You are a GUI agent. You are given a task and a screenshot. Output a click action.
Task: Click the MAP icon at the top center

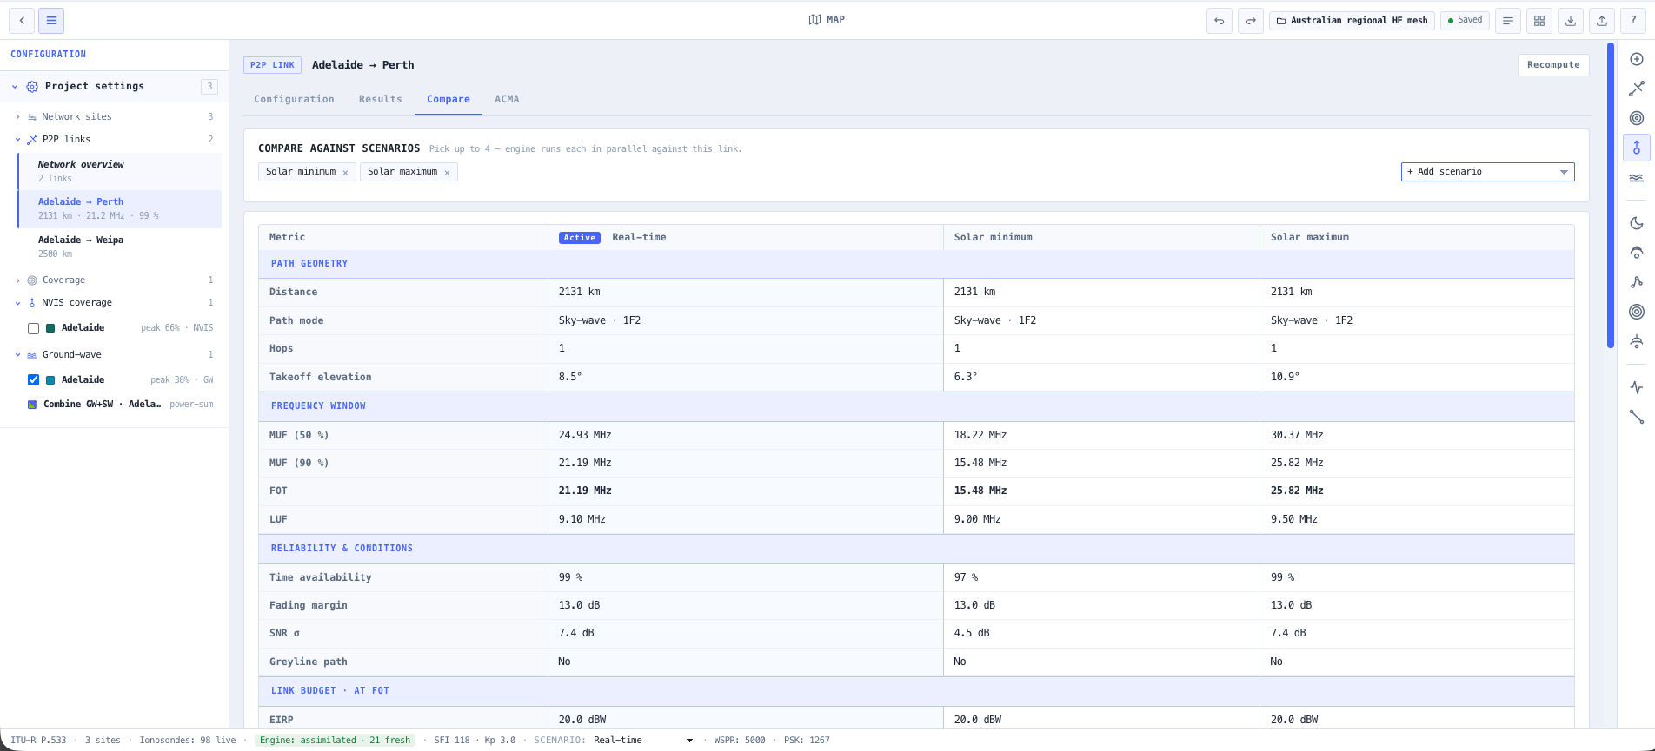click(814, 19)
